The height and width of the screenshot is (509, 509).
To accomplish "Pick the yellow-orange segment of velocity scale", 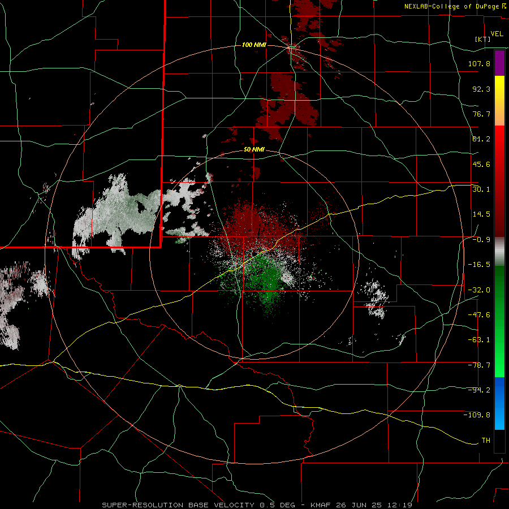I will coord(499,101).
